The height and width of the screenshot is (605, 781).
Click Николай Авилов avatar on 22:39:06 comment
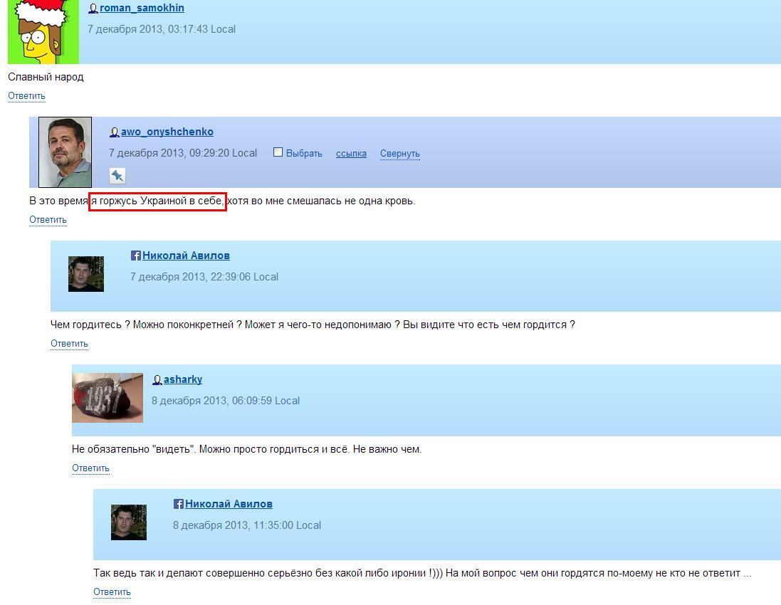tap(86, 274)
